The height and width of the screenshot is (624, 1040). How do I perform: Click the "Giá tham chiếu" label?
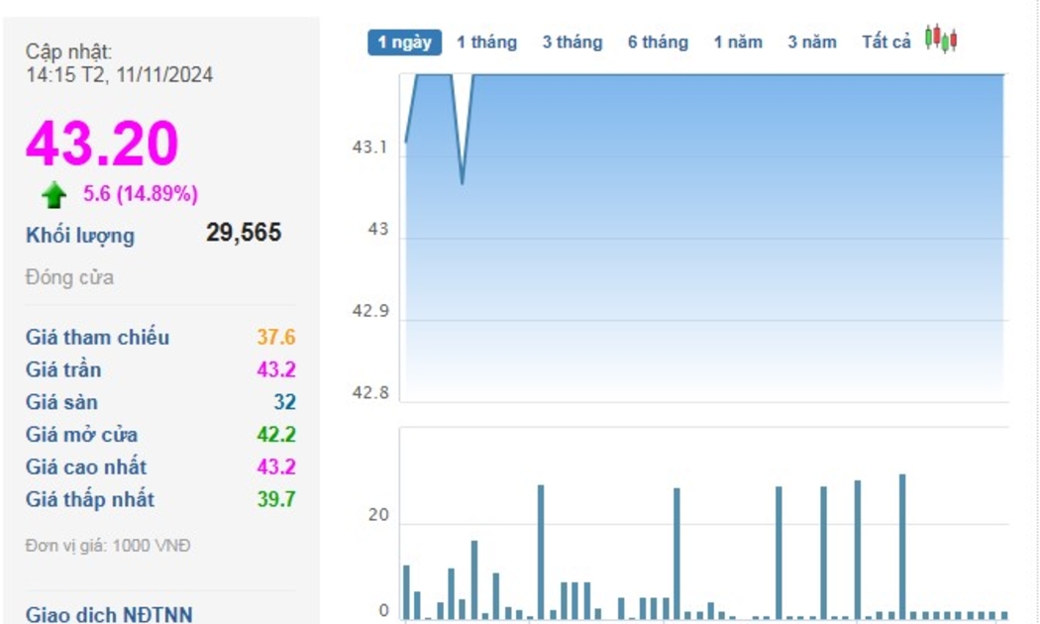(97, 338)
